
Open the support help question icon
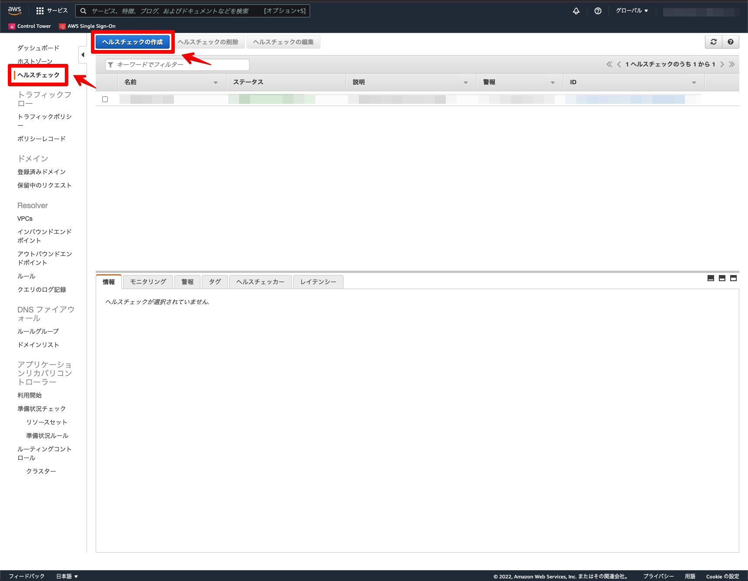coord(598,11)
